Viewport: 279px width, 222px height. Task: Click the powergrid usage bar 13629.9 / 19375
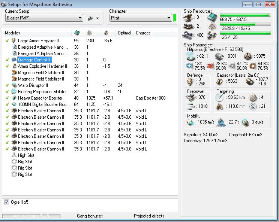[x=245, y=24]
